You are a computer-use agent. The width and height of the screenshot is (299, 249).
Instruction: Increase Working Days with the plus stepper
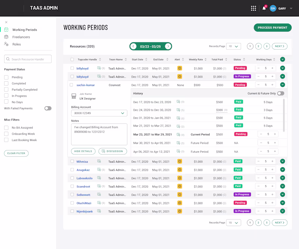coord(272,68)
